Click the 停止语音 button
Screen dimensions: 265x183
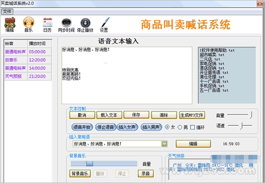tap(106, 127)
